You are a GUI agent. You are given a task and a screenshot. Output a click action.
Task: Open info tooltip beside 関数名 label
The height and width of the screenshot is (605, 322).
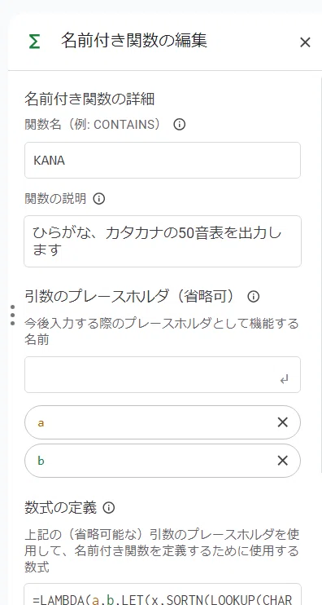[179, 125]
